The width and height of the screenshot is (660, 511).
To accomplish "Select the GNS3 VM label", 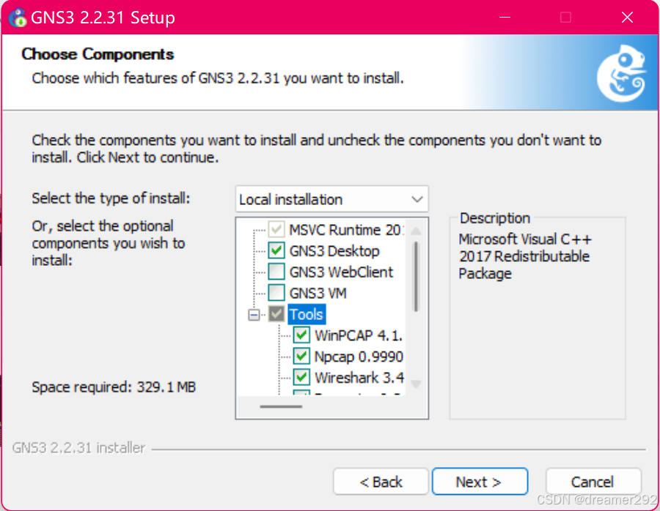I will coord(318,293).
